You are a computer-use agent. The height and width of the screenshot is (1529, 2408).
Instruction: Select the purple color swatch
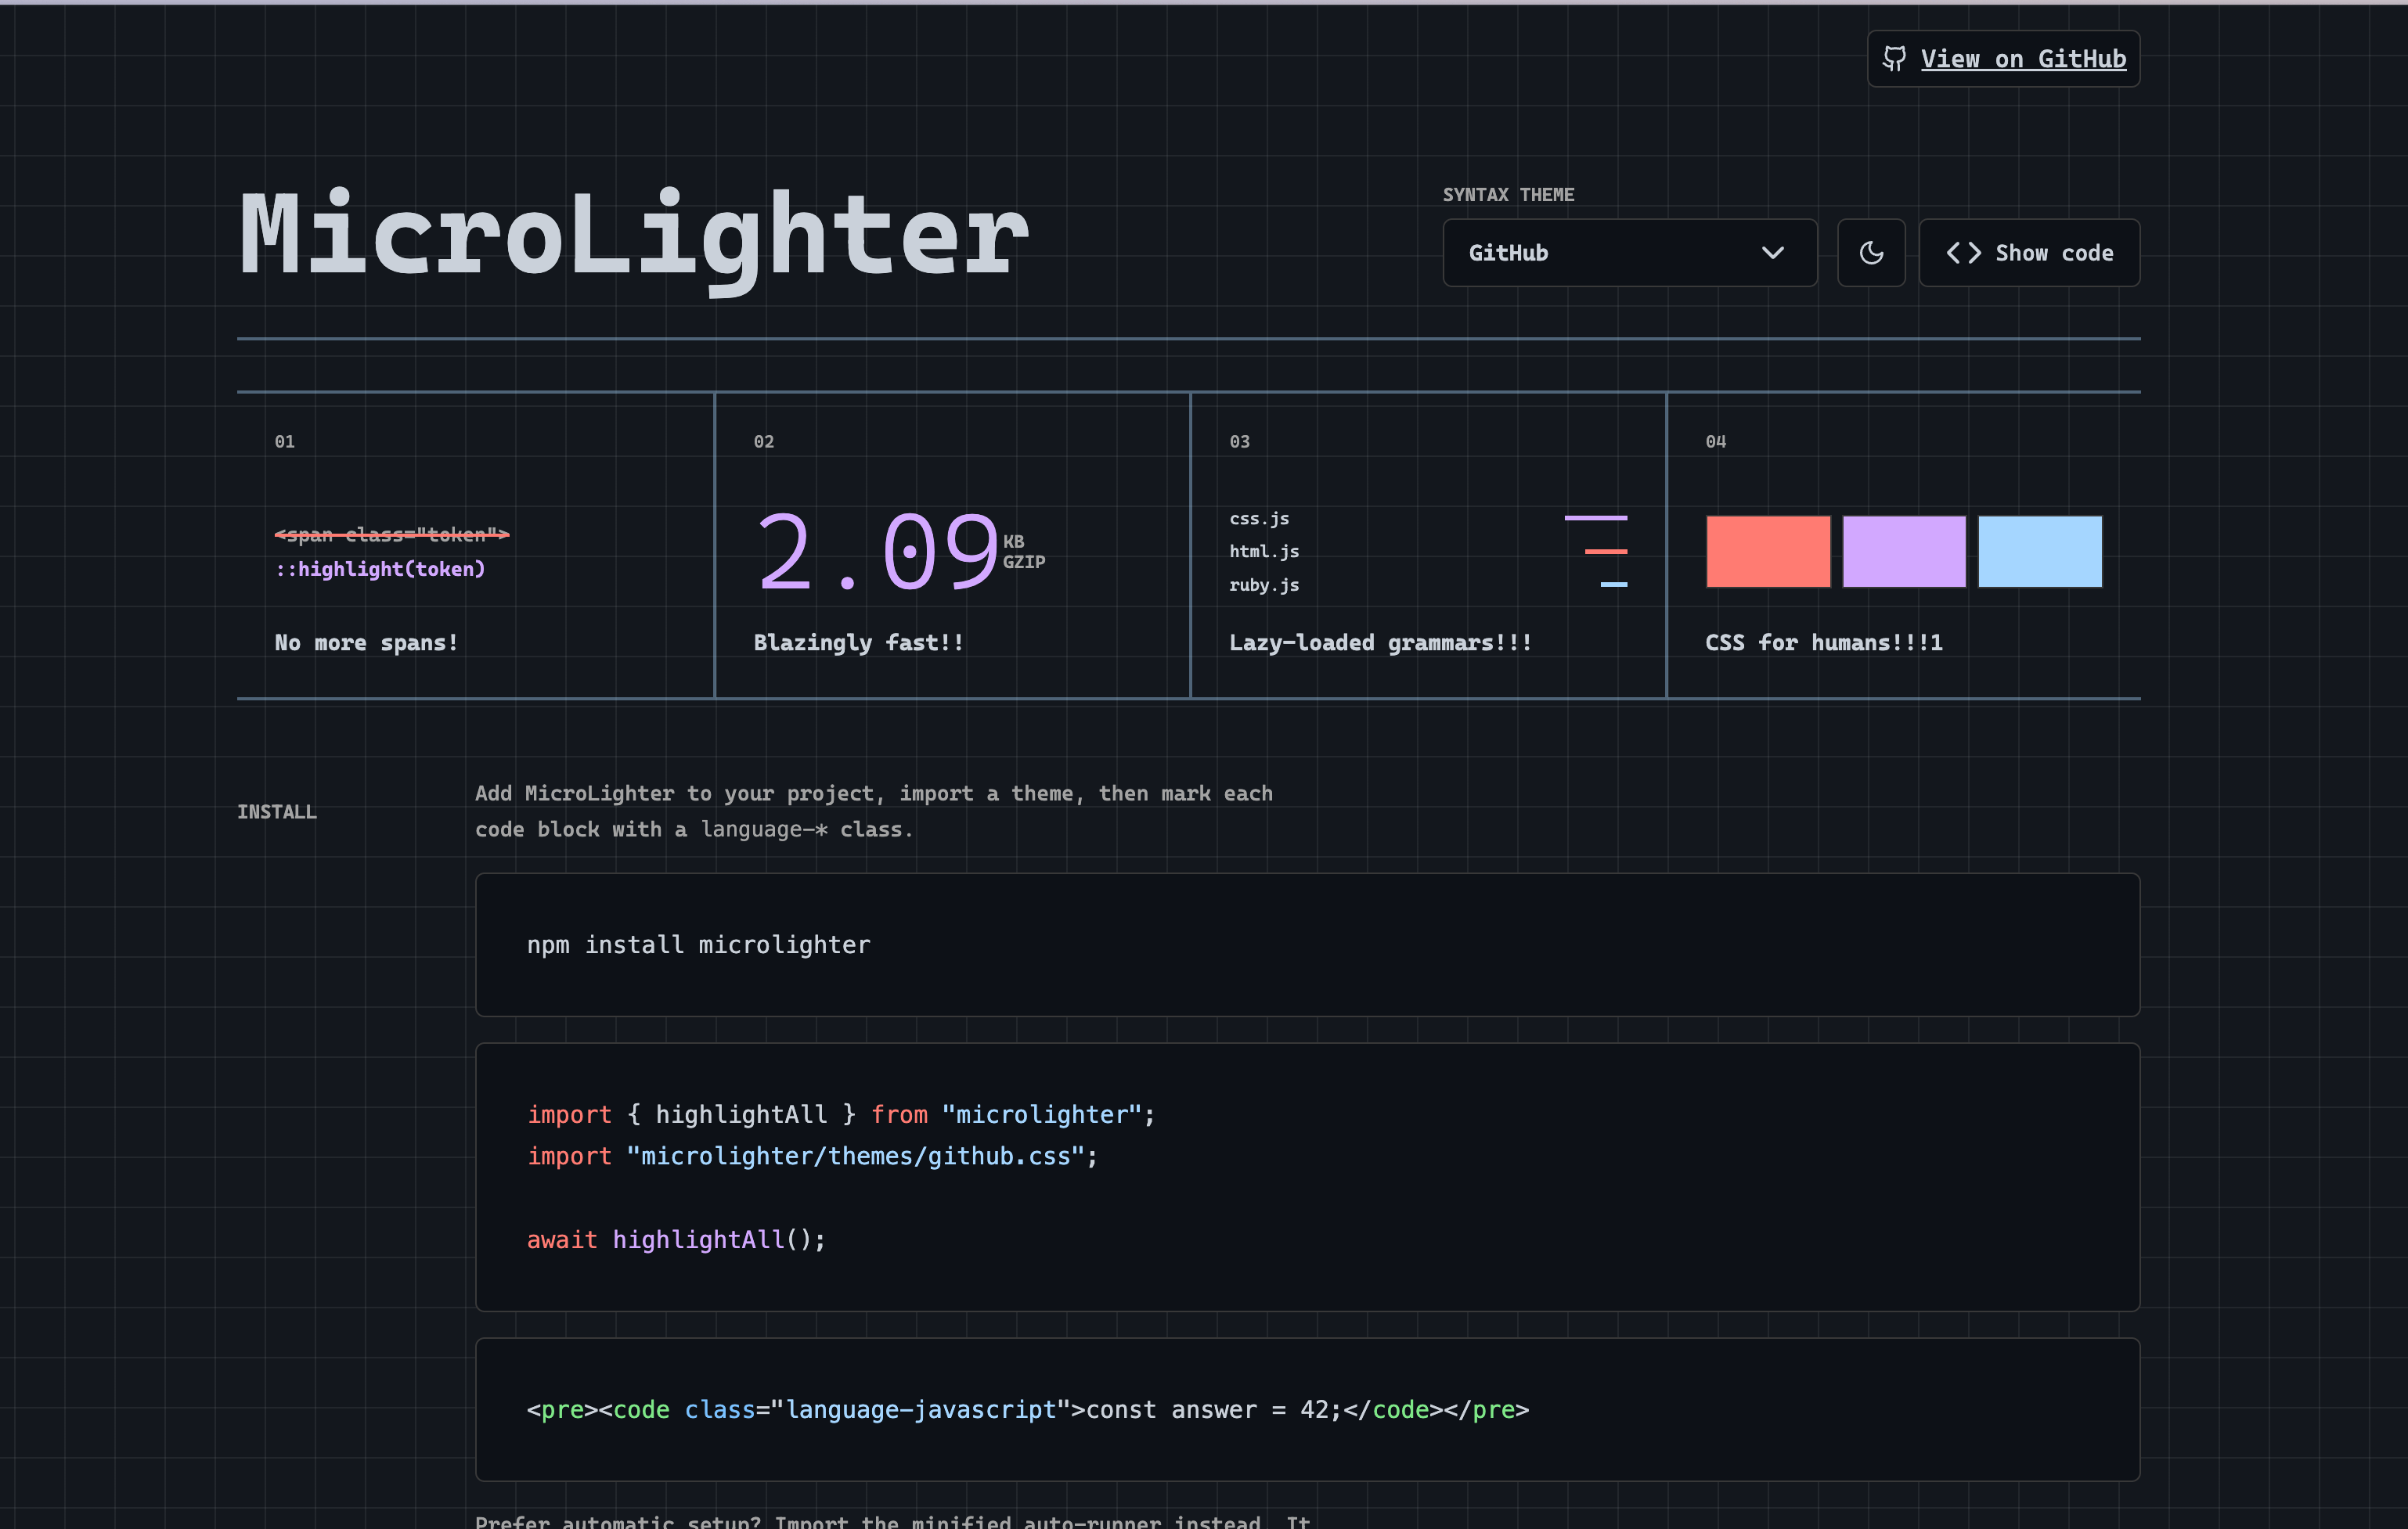[1904, 552]
